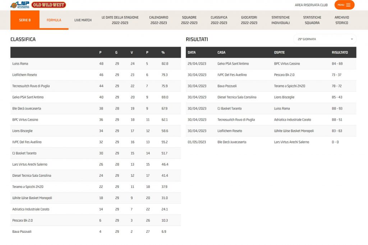
Task: Click CJ Basket Taranto in standings
Action: tap(24, 153)
